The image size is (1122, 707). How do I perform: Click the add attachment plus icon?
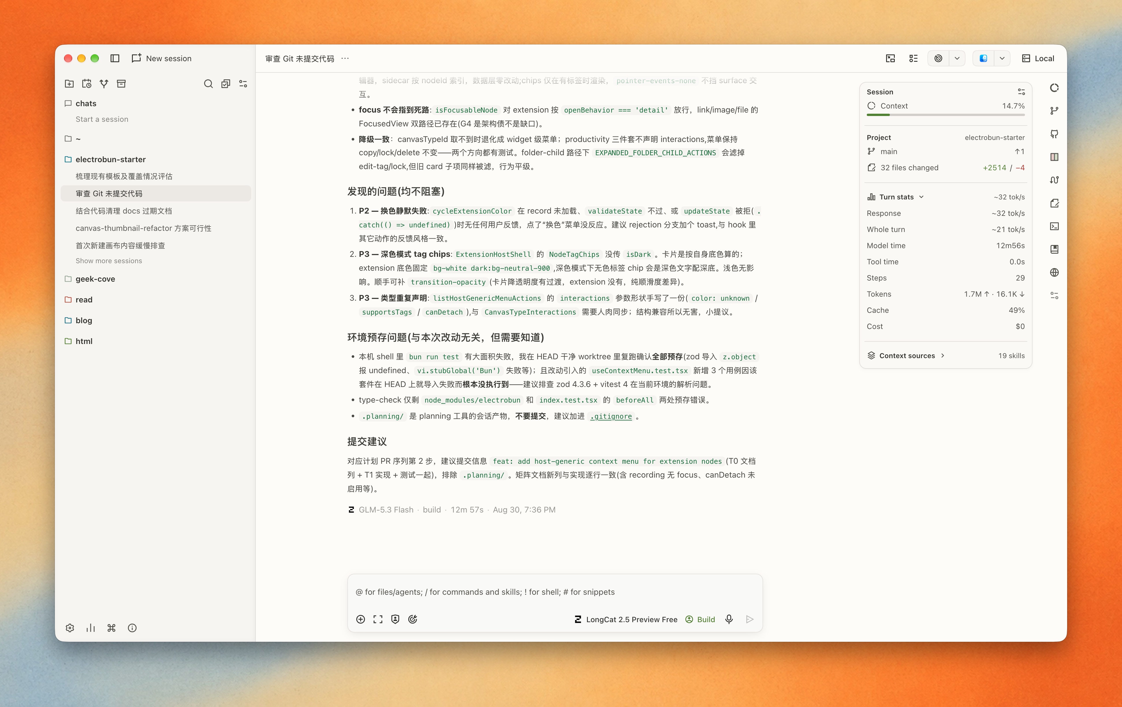[x=361, y=620]
